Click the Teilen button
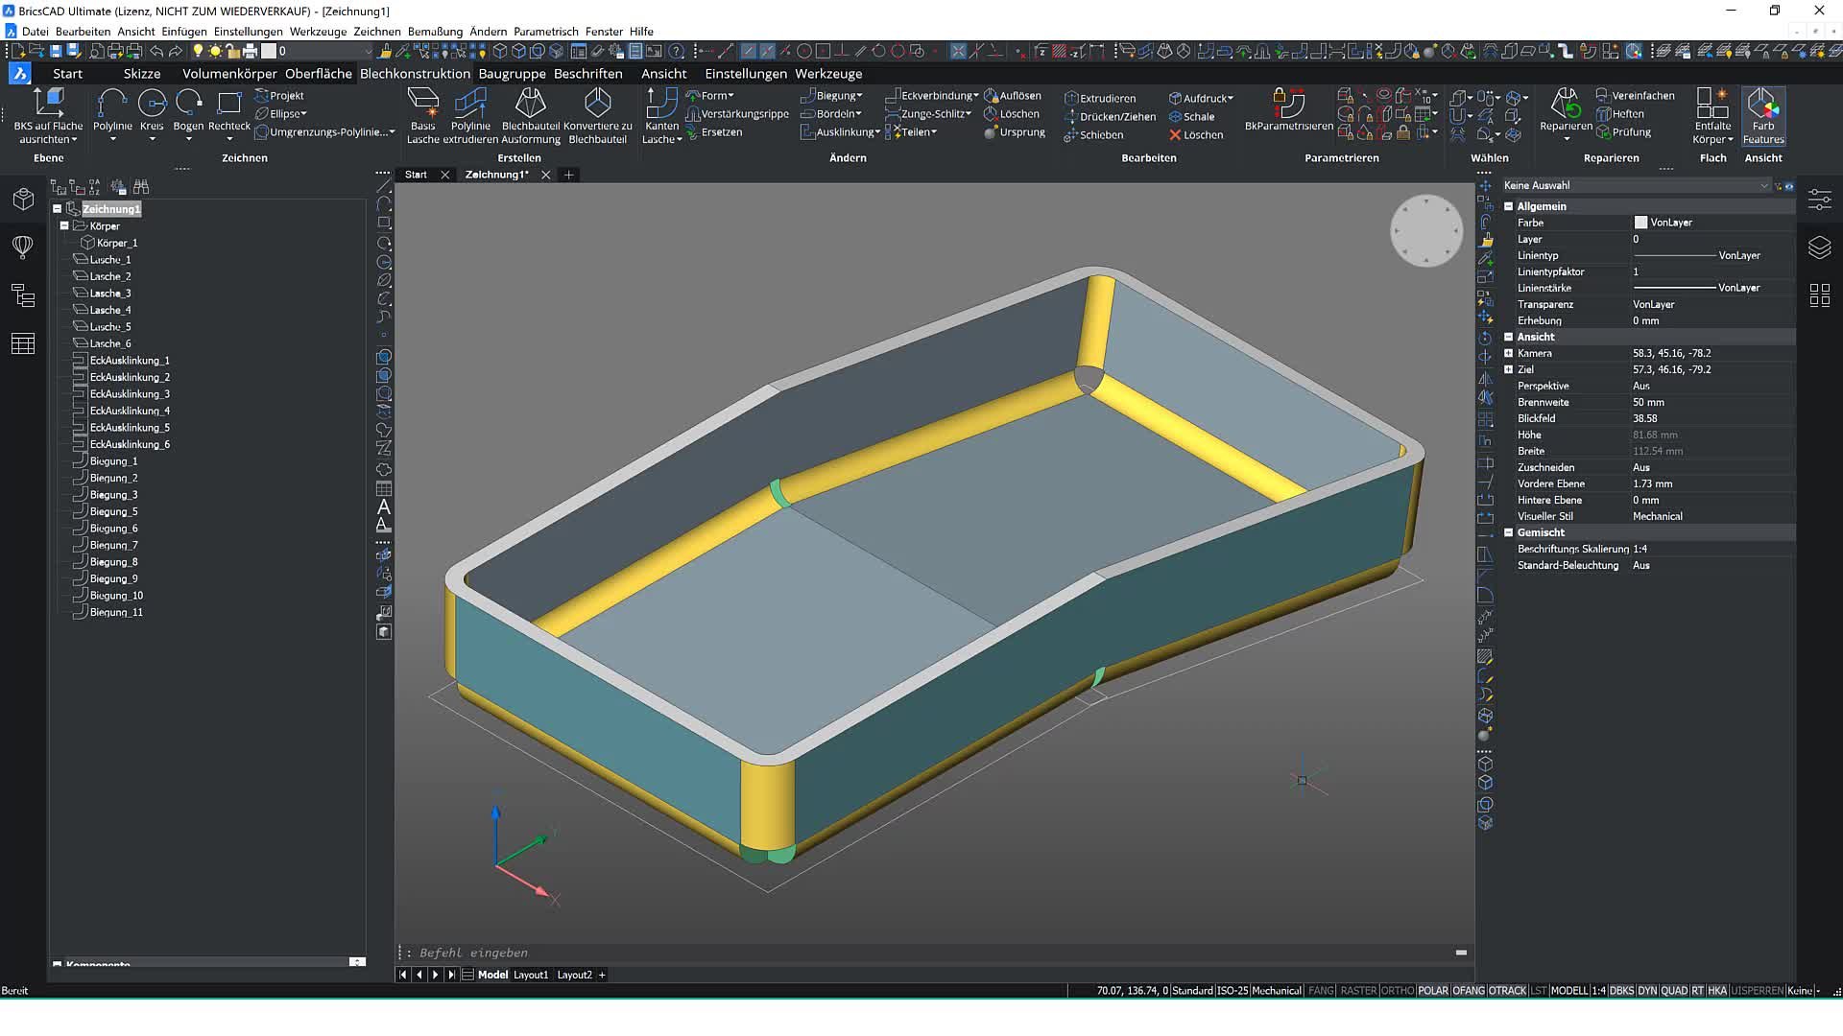The height and width of the screenshot is (1036, 1843). (911, 132)
